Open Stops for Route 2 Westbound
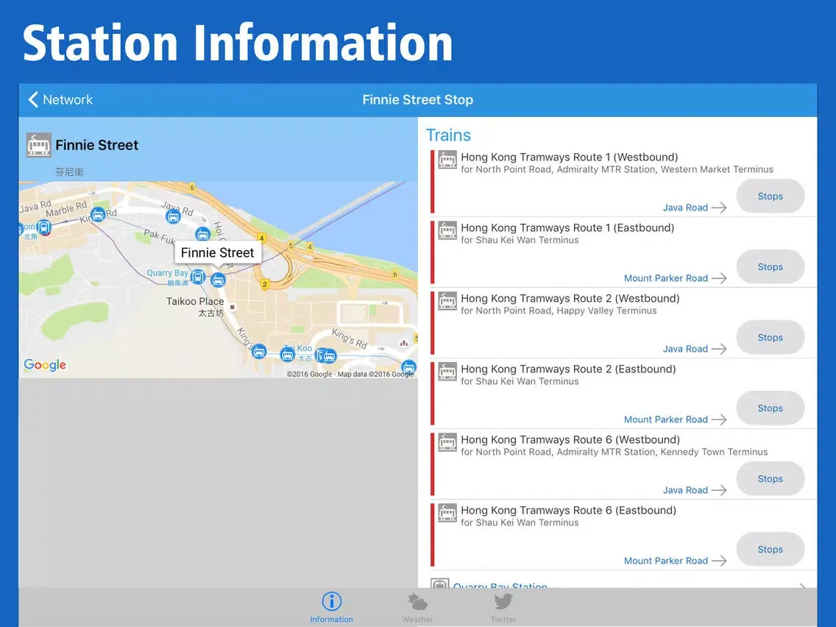 click(x=770, y=338)
